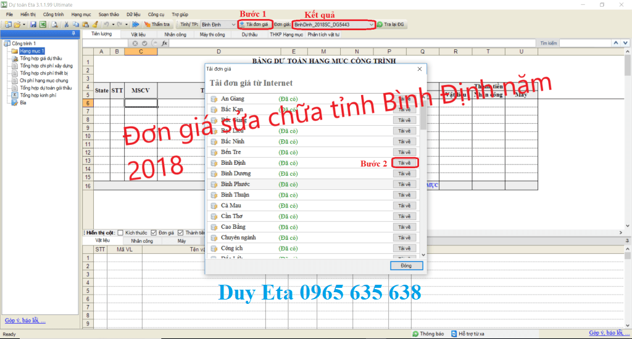
Task: Click the Hỗ trợ từ xa status icon
Action: [454, 334]
